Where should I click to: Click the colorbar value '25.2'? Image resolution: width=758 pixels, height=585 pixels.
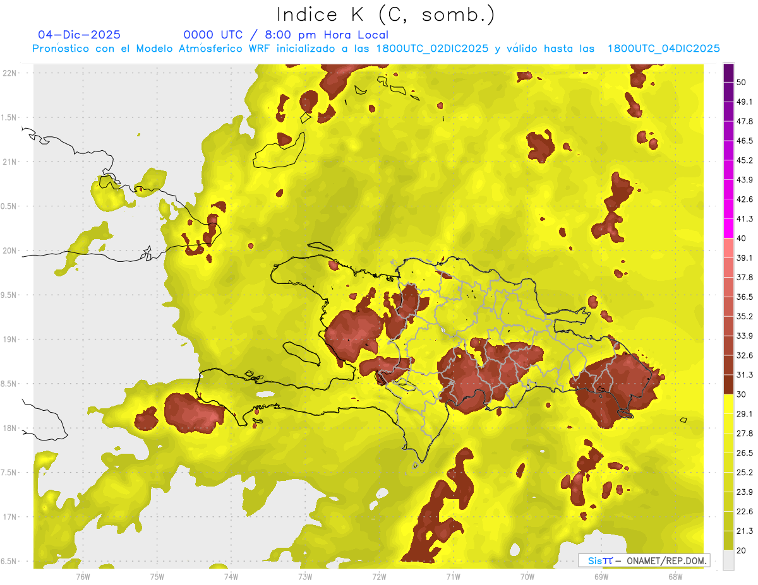pos(744,473)
